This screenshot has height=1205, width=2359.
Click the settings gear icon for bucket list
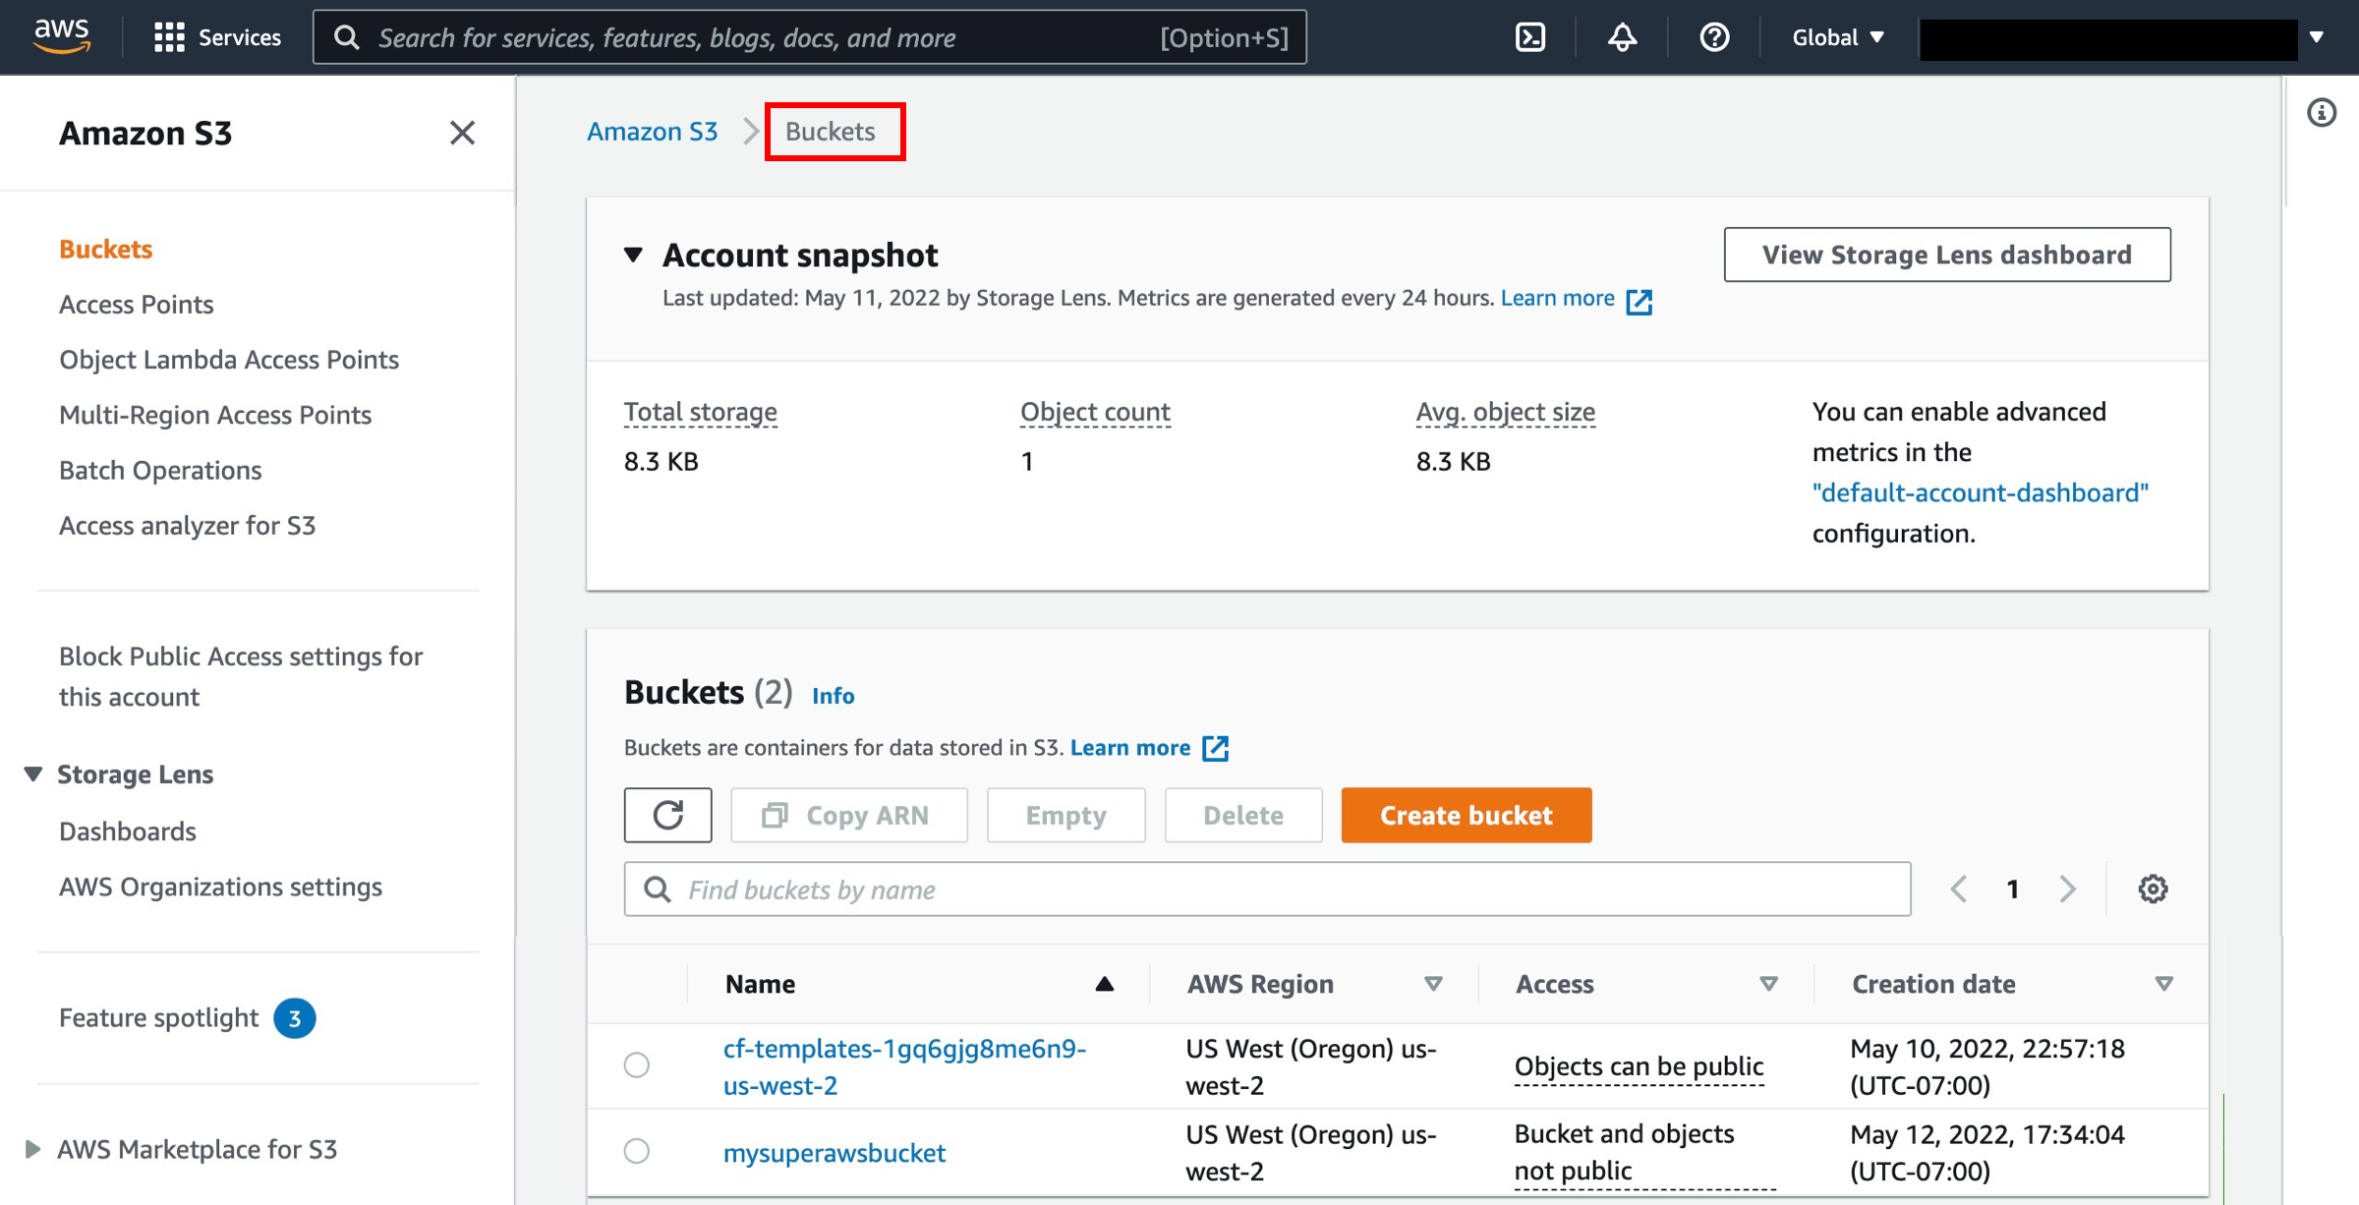[x=2153, y=889]
